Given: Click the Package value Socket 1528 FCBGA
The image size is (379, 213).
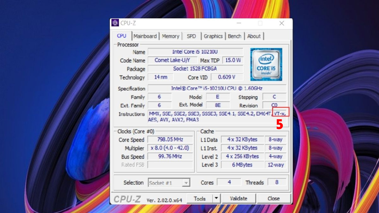Looking at the screenshot, I should coord(196,69).
